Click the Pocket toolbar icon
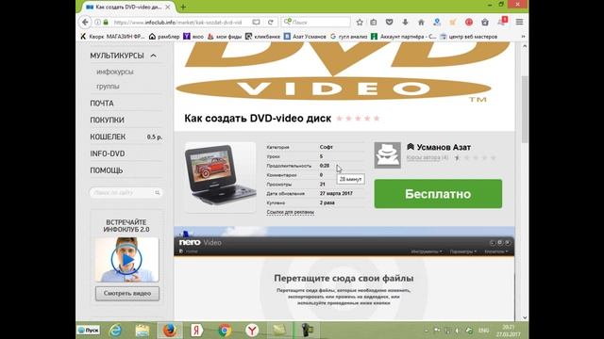 click(x=390, y=23)
